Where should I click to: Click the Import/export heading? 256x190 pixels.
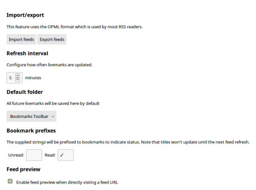(25, 15)
